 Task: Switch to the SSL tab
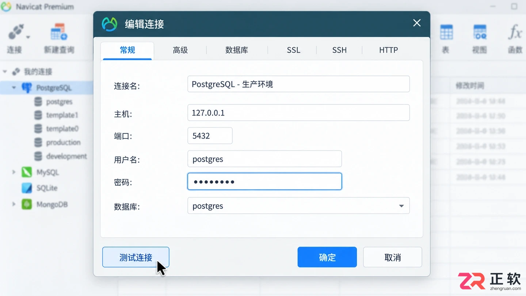point(293,50)
